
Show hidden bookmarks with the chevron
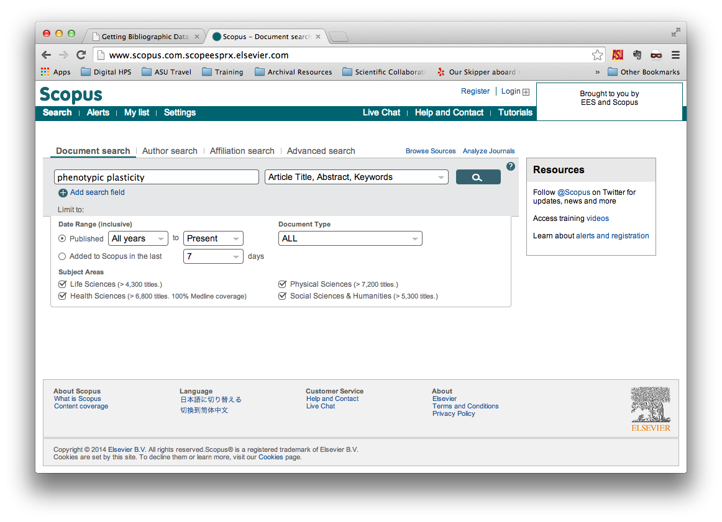coord(597,72)
